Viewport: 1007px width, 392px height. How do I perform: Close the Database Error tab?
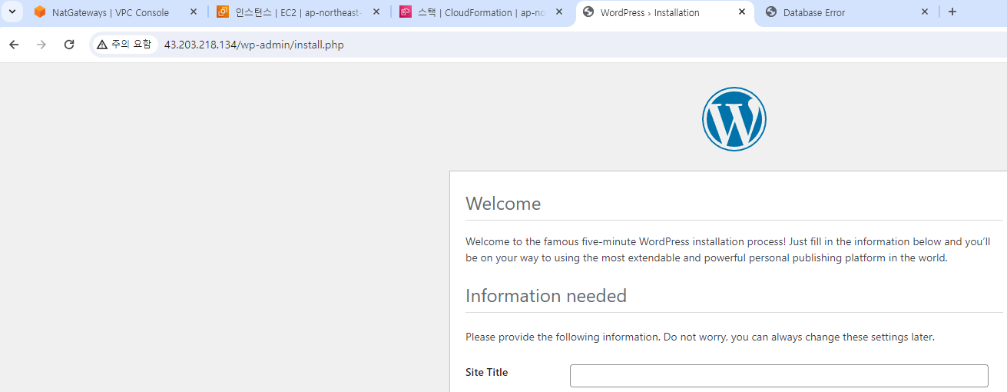click(x=924, y=12)
